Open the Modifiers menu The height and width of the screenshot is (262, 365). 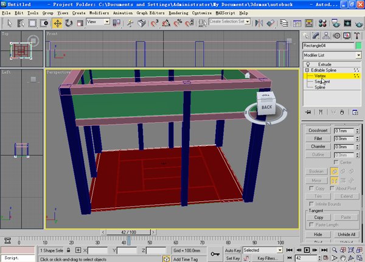pyautogui.click(x=99, y=12)
